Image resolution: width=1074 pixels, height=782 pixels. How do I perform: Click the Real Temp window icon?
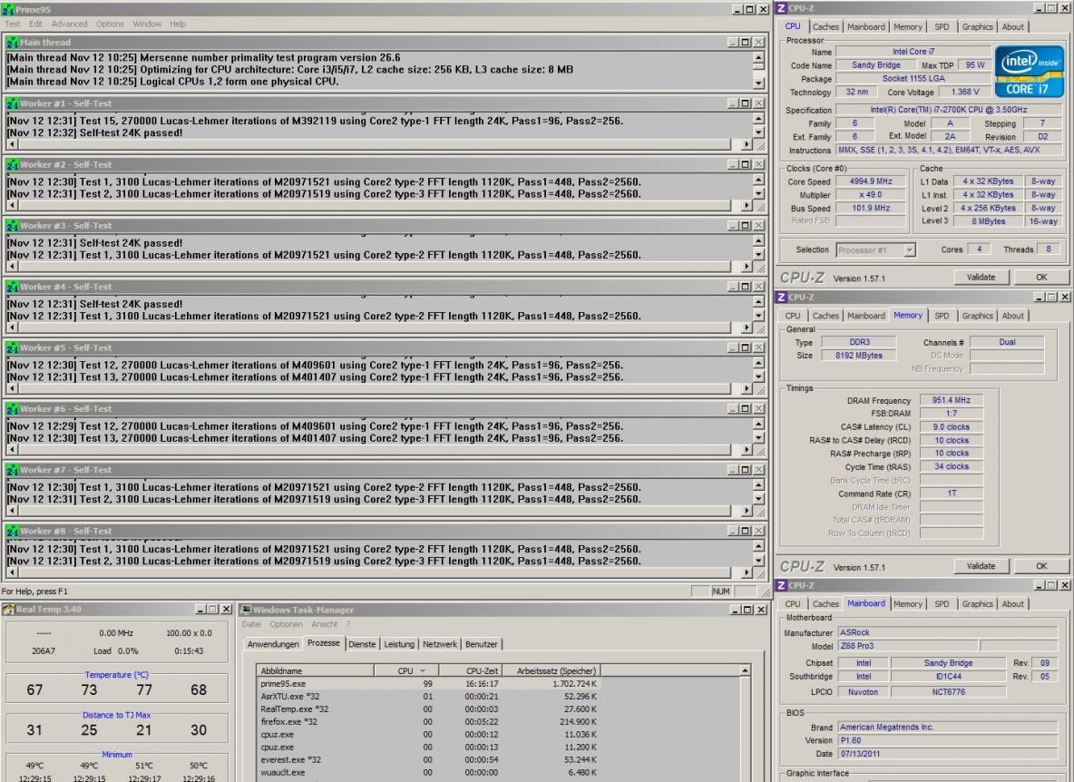click(x=8, y=610)
